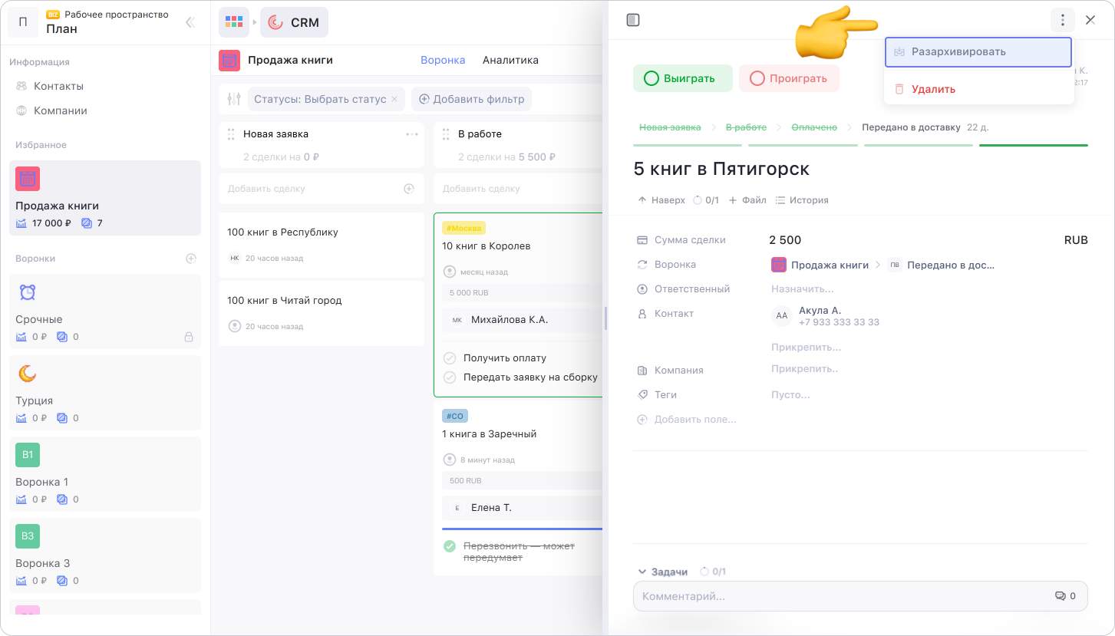
Task: Open the Назначить responsible selector
Action: 802,289
